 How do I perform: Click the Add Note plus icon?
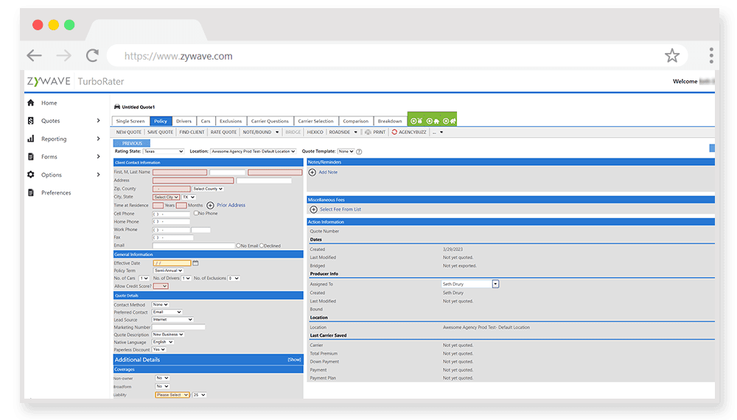[x=312, y=172]
